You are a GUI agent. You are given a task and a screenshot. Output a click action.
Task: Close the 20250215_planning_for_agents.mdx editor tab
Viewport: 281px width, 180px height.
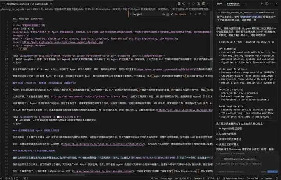(51, 4)
